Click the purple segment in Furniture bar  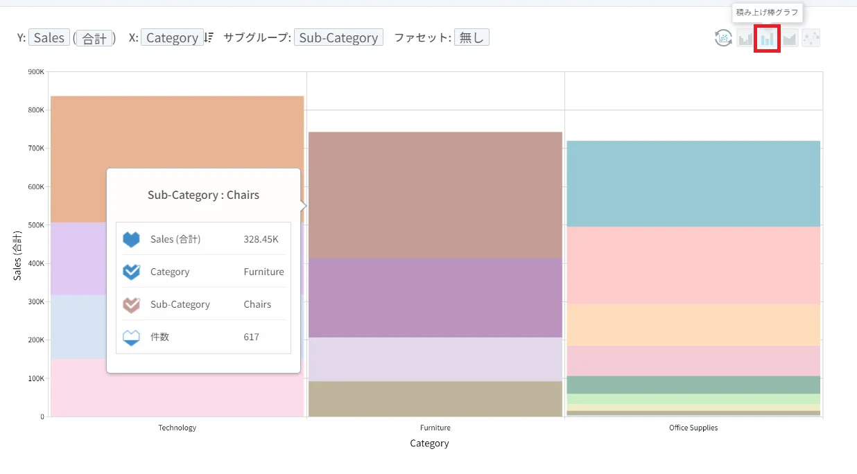[435, 297]
